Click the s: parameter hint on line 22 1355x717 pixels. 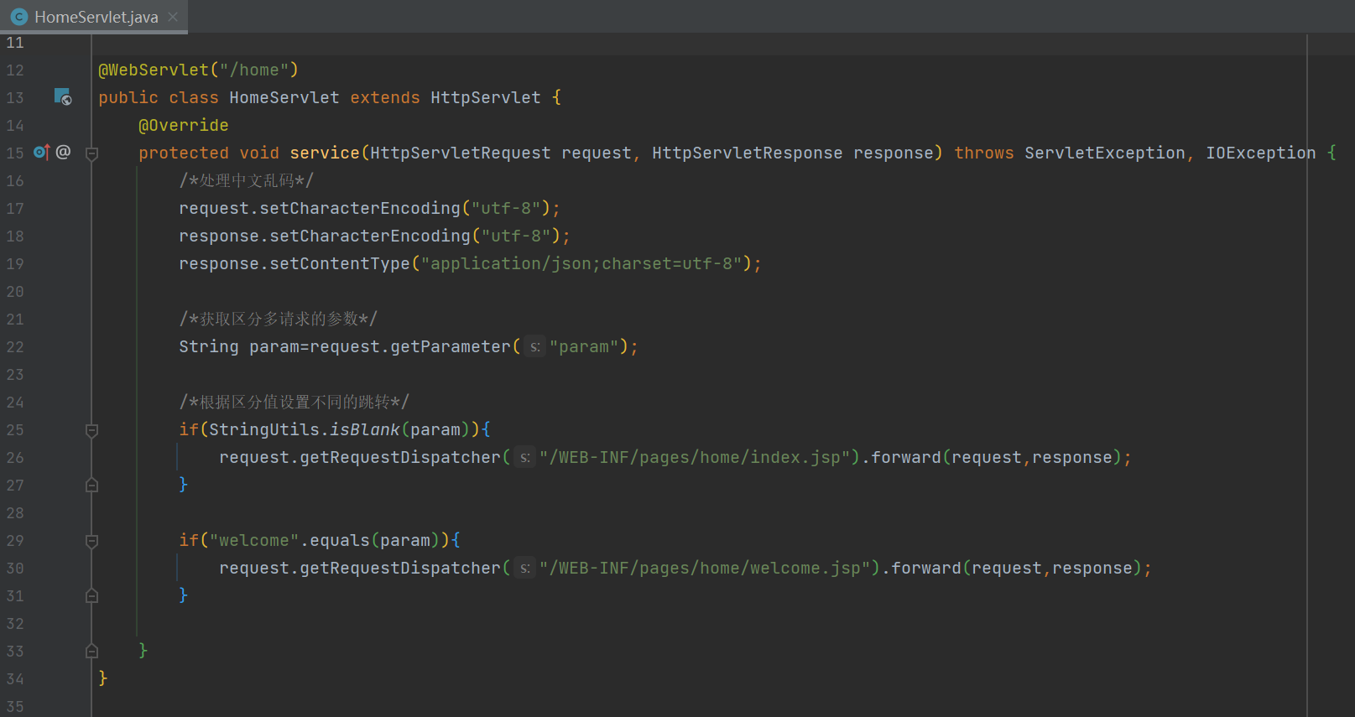tap(535, 346)
